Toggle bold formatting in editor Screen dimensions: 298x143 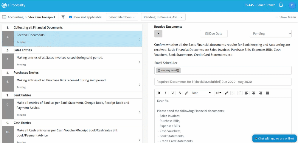coord(159,93)
